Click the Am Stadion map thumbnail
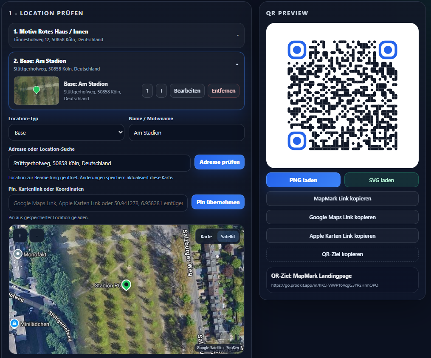Image resolution: width=431 pixels, height=358 pixels. tap(37, 91)
